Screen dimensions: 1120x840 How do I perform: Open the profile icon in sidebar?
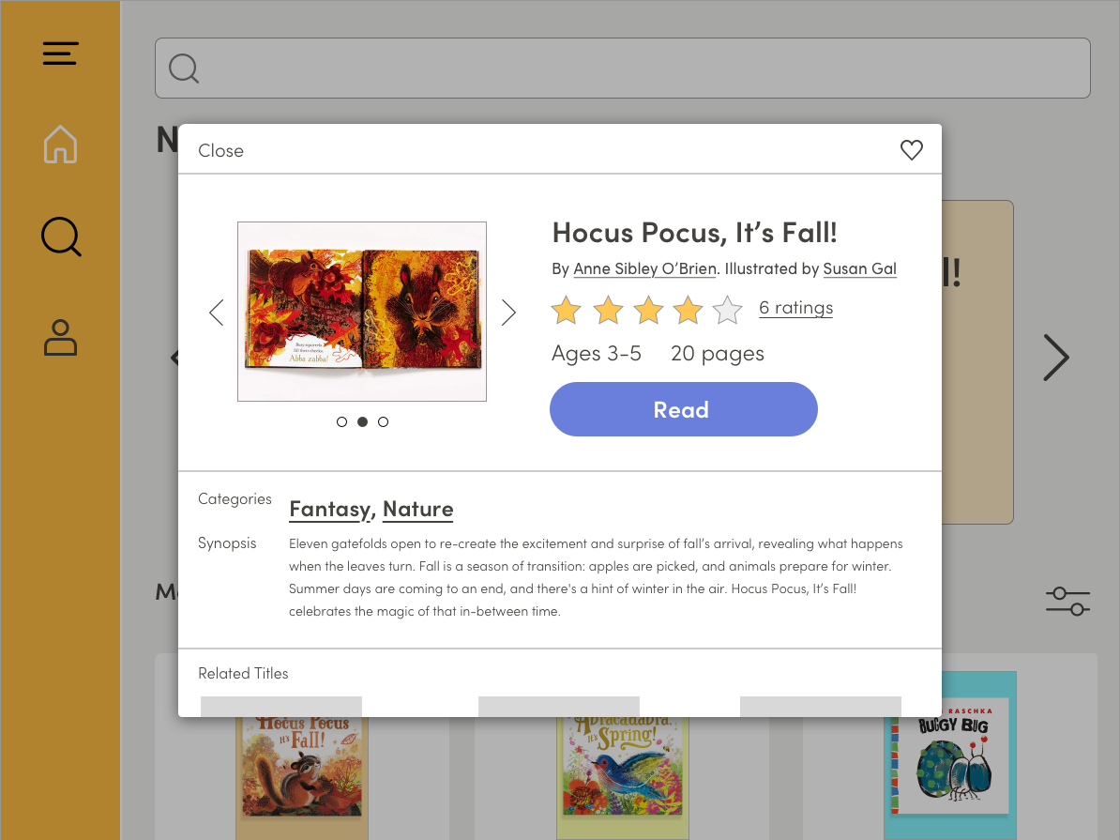pyautogui.click(x=60, y=338)
